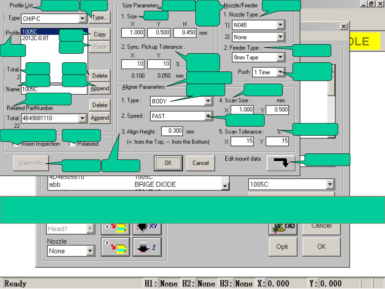Close the background dialog with its X icon
Viewport: 385px width, 289px height.
pyautogui.click(x=344, y=26)
